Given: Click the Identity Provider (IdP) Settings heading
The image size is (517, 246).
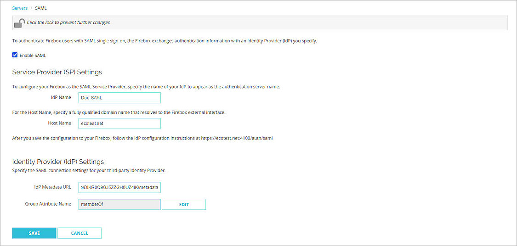Looking at the screenshot, I should [x=58, y=162].
